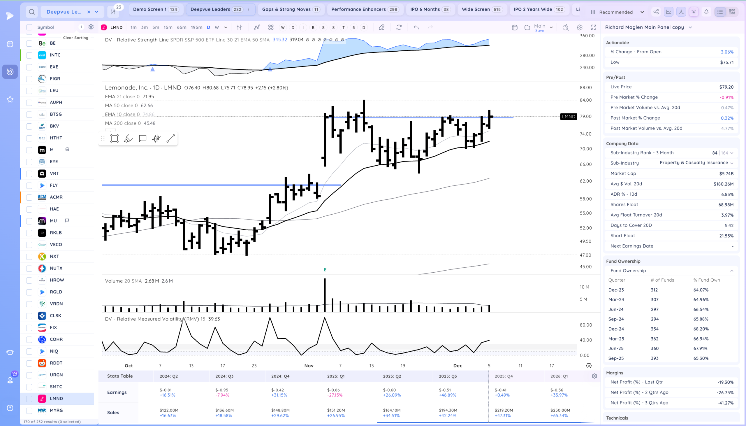The width and height of the screenshot is (746, 426).
Task: Expand the Sub-Industry dropdown chevron
Action: (732, 163)
